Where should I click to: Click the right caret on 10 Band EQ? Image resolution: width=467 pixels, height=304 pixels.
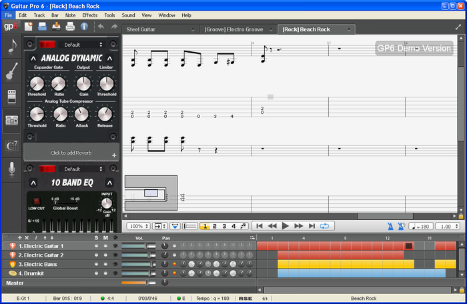coord(109,183)
